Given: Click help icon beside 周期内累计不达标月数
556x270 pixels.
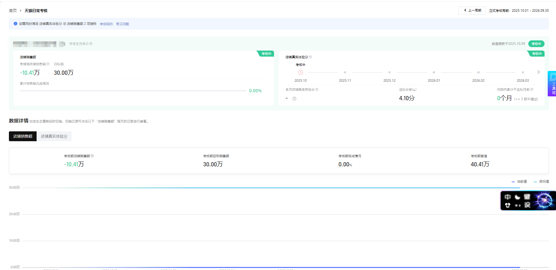Looking at the screenshot, I should [532, 90].
